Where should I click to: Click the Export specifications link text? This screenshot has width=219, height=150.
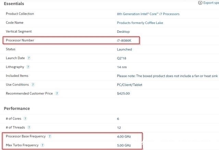click(x=211, y=3)
